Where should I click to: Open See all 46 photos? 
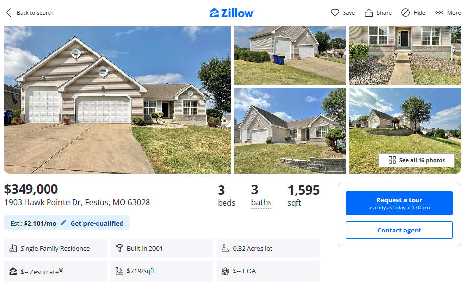(x=417, y=160)
